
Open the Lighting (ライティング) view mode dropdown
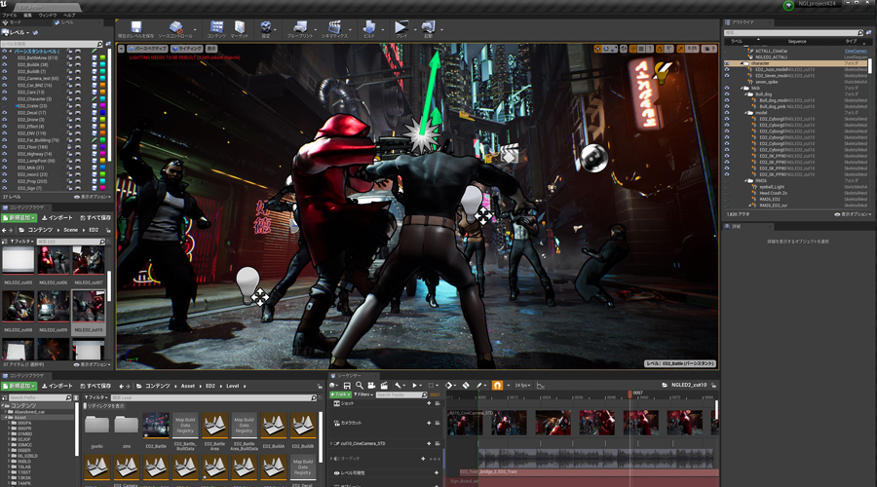pyautogui.click(x=187, y=49)
